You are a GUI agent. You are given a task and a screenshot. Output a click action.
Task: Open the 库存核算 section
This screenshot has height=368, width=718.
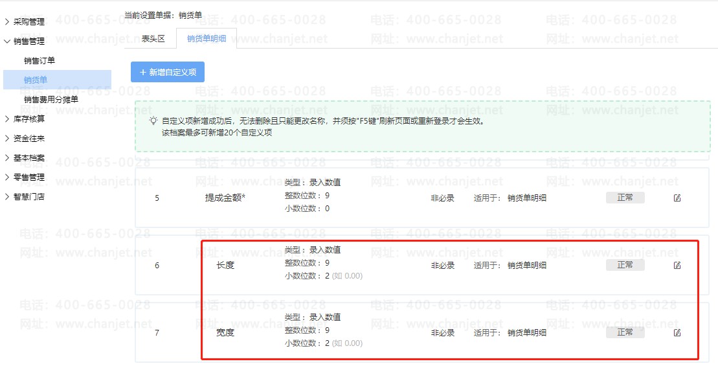pyautogui.click(x=29, y=119)
